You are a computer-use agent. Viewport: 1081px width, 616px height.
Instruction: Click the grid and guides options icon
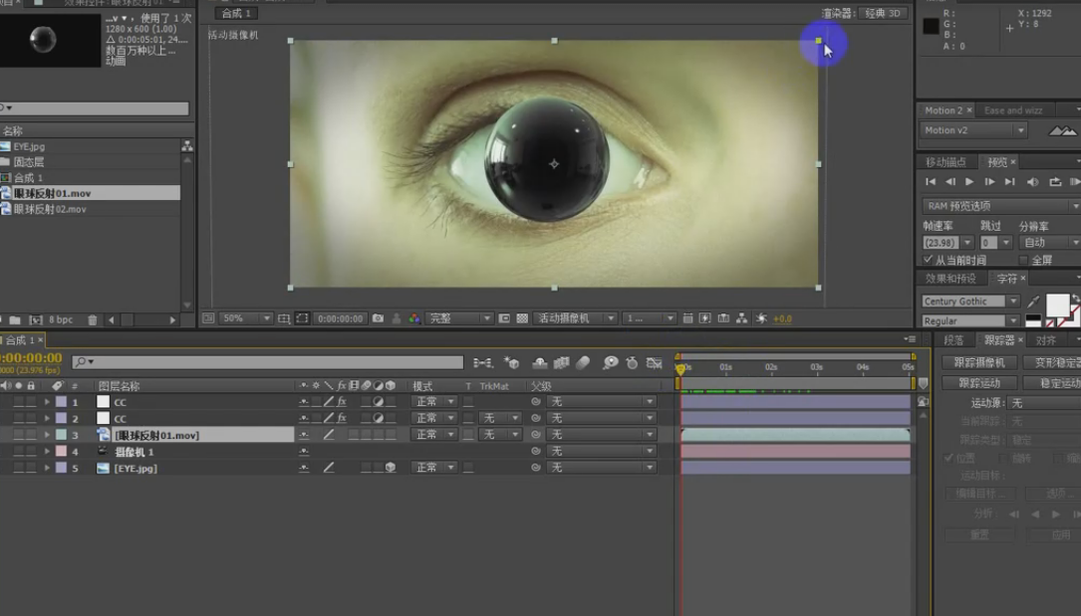tap(283, 318)
